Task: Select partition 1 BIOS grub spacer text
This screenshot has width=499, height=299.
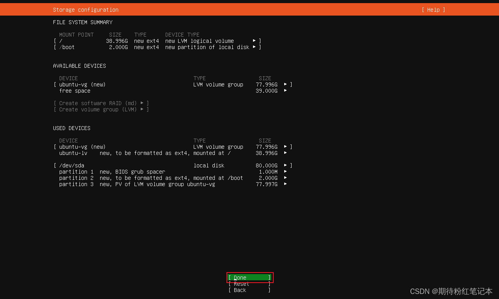Action: tap(112, 172)
